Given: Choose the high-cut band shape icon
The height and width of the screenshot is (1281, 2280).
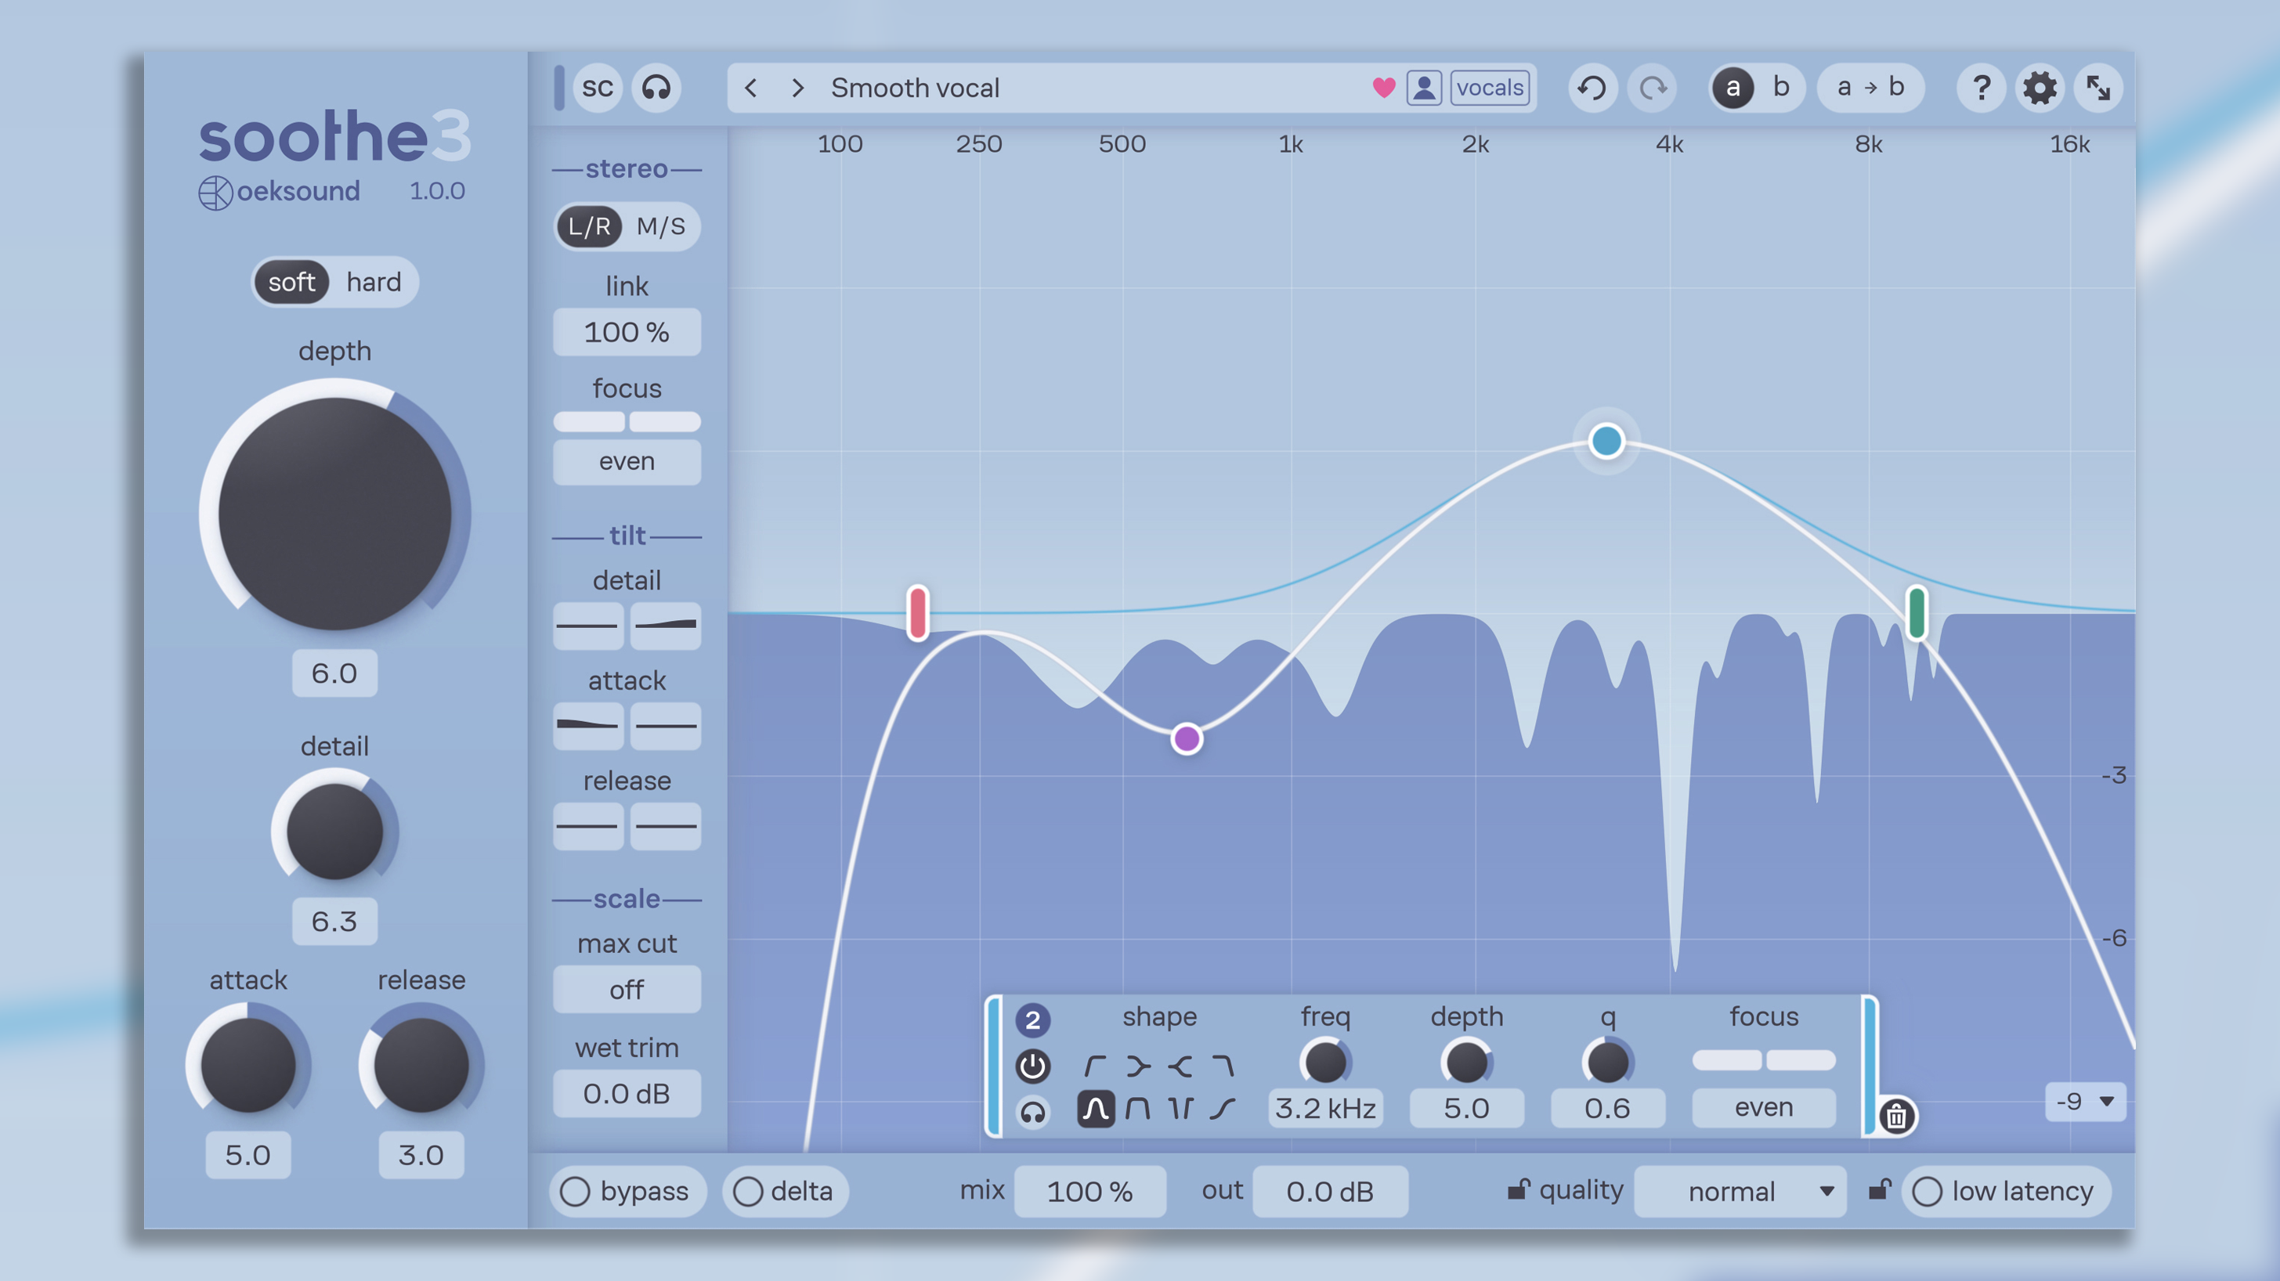Looking at the screenshot, I should click(x=1223, y=1066).
